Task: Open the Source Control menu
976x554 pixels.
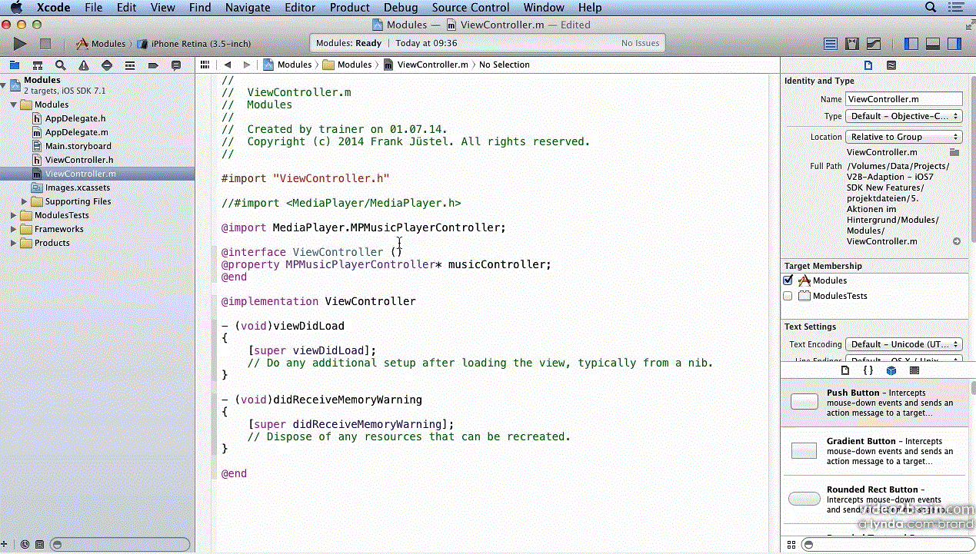Action: (471, 8)
